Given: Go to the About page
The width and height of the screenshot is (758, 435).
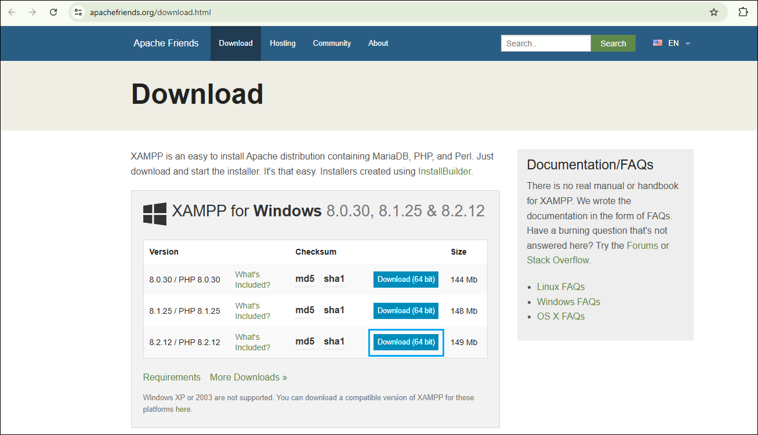Looking at the screenshot, I should [378, 43].
